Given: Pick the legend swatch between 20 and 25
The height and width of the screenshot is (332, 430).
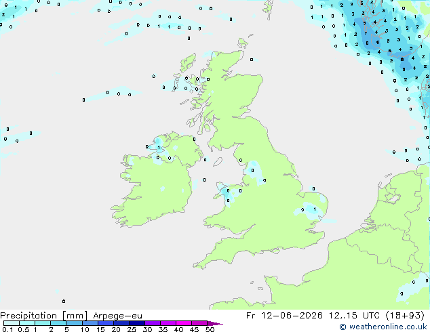Looking at the screenshot, I should click(121, 323).
